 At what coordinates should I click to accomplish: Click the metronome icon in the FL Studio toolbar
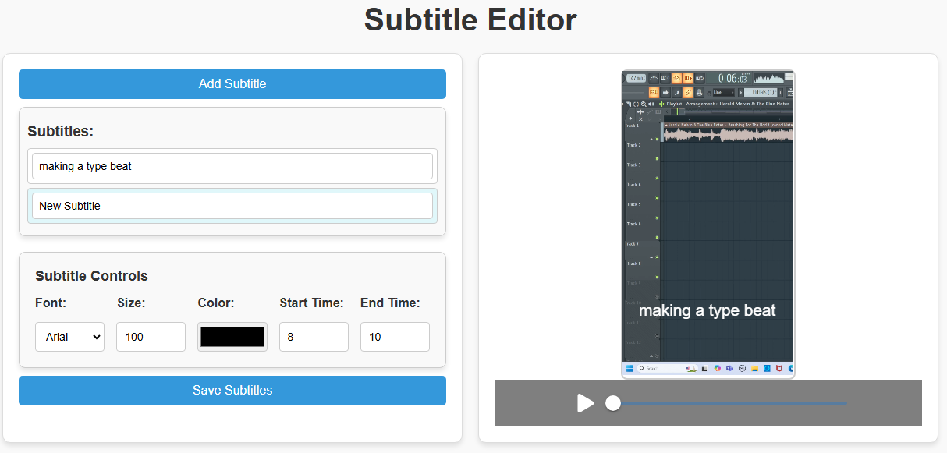point(654,77)
